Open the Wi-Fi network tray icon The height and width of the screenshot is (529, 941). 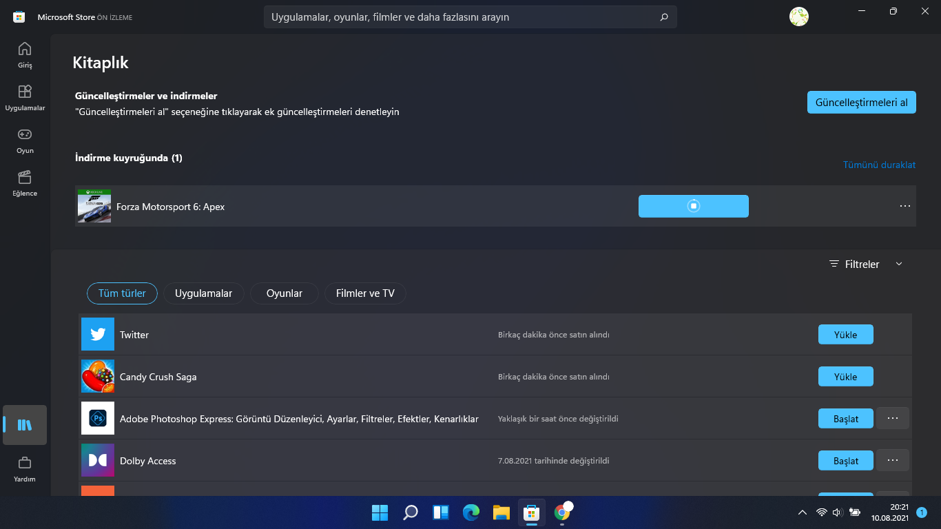[x=821, y=512]
